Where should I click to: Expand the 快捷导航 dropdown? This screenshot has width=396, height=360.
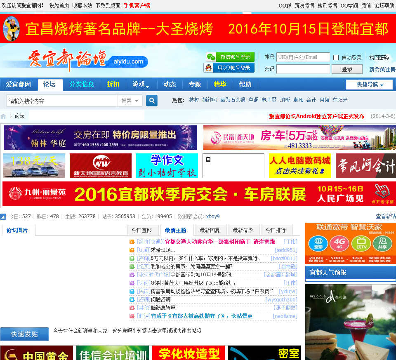pos(369,84)
